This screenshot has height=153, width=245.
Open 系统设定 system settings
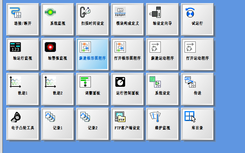click(x=162, y=89)
